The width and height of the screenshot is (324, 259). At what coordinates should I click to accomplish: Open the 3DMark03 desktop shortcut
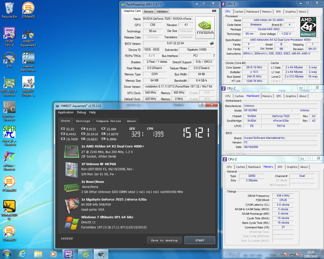coord(9,233)
